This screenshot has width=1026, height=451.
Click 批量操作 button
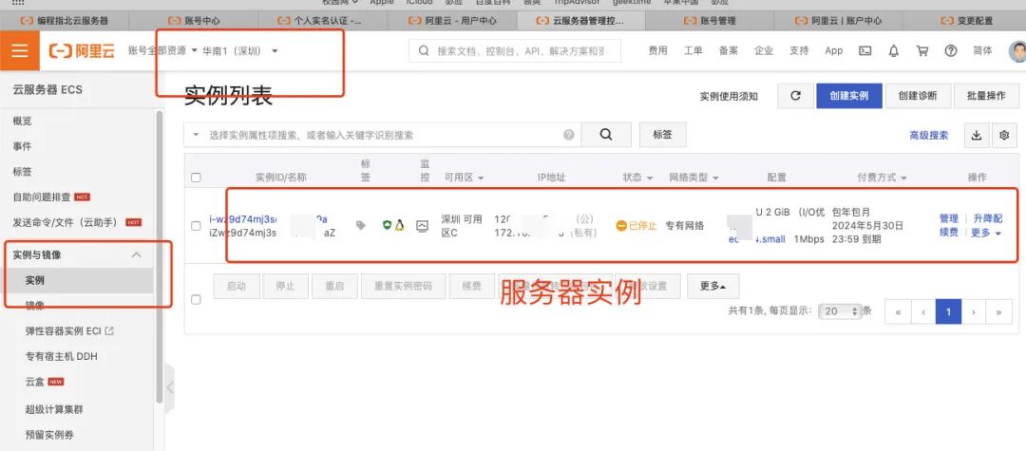[x=986, y=96]
